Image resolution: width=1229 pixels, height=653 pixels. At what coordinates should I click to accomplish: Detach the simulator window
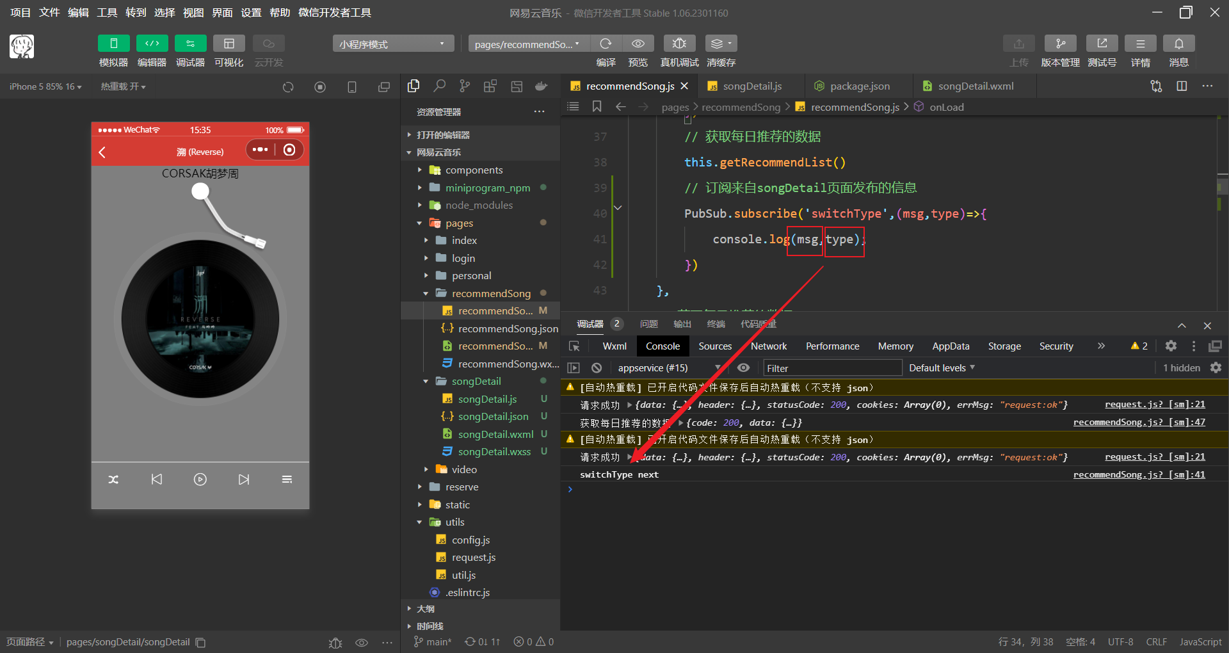tap(384, 86)
